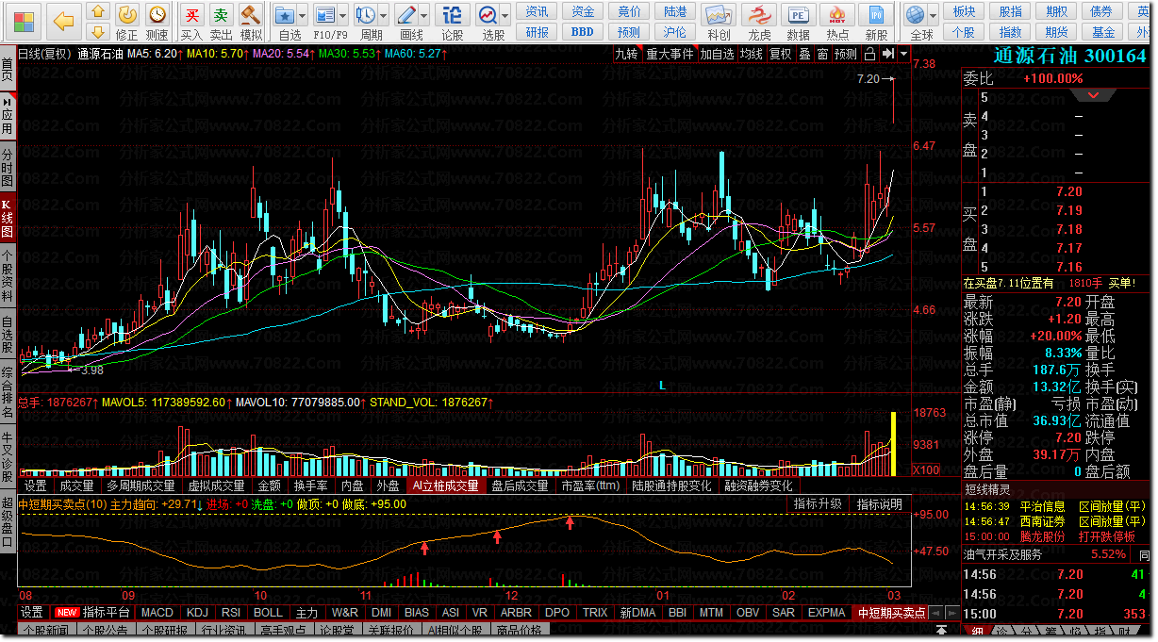Viewport: 1158px width, 642px height.
Task: Switch to the 成交量 volume tab
Action: point(76,486)
